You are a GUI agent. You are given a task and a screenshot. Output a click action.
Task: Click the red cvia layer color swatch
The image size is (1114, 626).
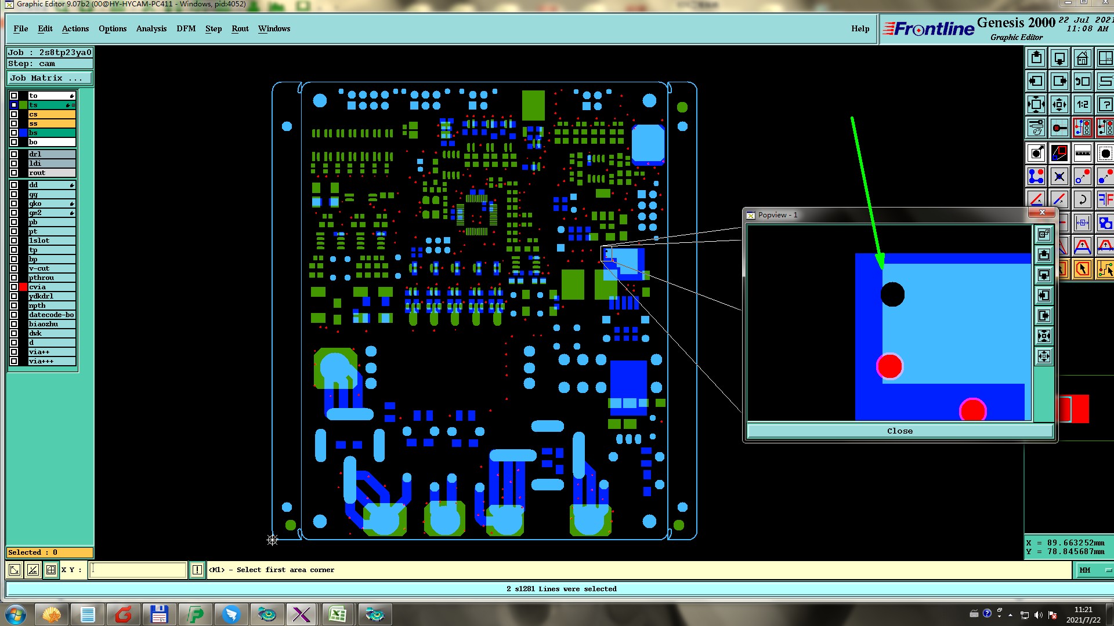point(23,287)
